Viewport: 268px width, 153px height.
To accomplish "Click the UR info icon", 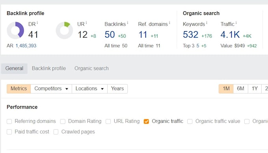I will [x=86, y=23].
